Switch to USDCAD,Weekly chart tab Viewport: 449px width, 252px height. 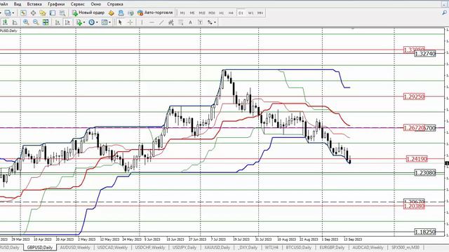click(112, 247)
